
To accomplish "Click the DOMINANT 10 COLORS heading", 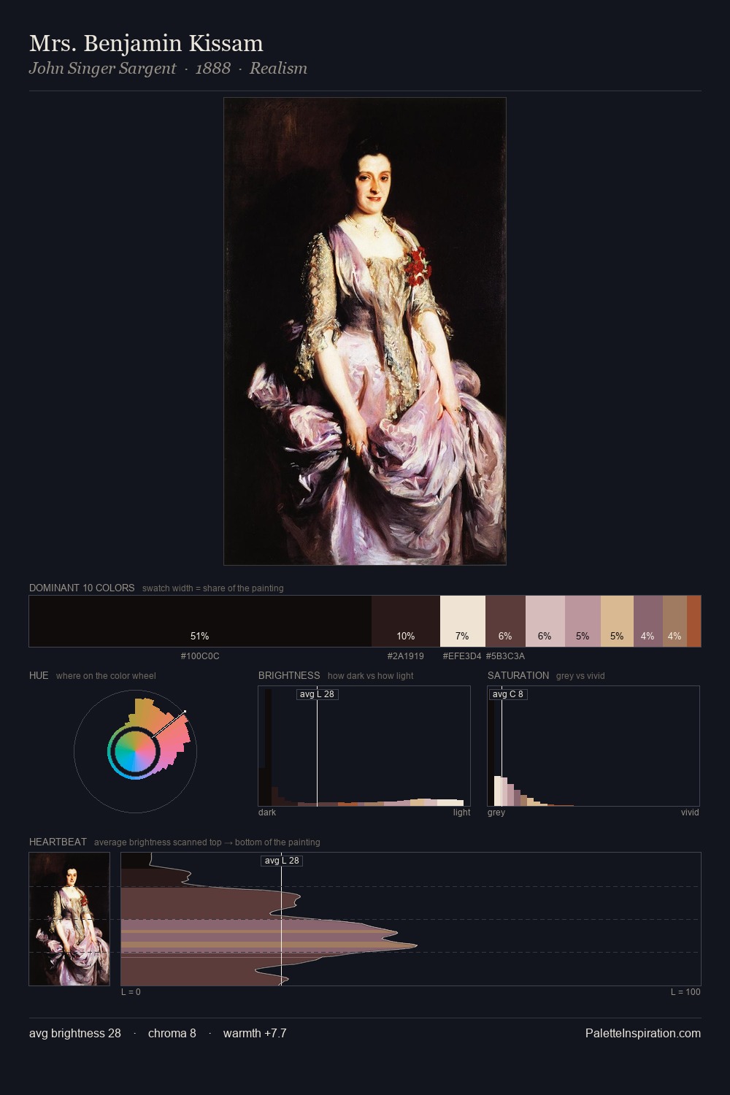I will [x=82, y=588].
